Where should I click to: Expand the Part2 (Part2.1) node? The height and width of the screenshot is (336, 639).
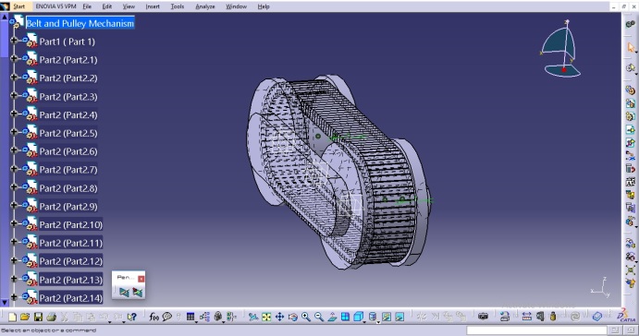(x=14, y=58)
